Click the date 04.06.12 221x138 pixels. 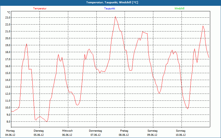[10, 135]
